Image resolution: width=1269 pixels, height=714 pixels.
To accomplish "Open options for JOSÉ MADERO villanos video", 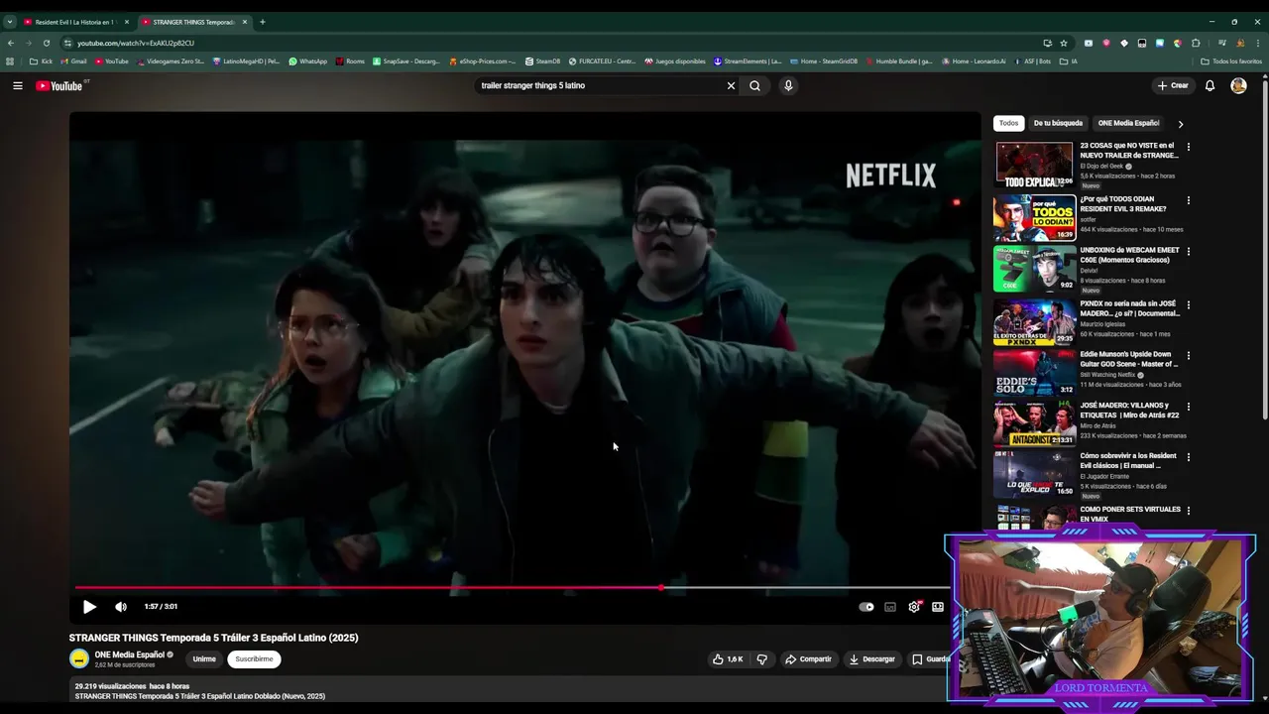I will [x=1189, y=408].
